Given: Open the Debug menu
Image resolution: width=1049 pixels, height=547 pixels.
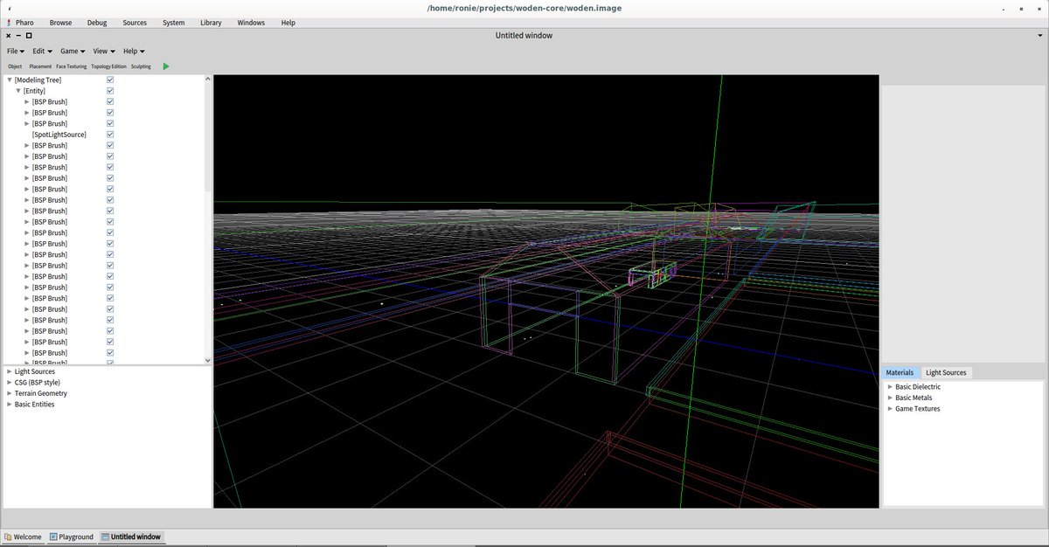Looking at the screenshot, I should (97, 23).
